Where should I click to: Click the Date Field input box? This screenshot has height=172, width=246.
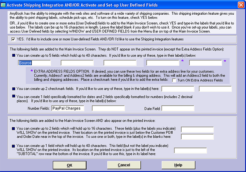tap(177, 109)
